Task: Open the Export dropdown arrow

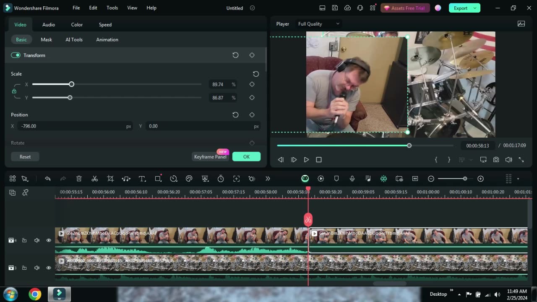Action: pyautogui.click(x=475, y=8)
